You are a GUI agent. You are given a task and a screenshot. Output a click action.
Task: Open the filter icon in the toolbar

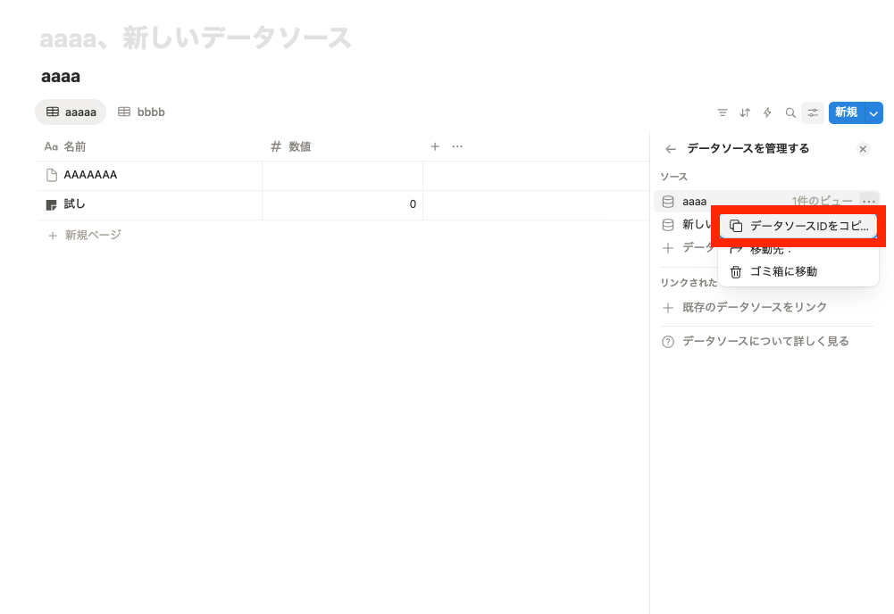(723, 112)
